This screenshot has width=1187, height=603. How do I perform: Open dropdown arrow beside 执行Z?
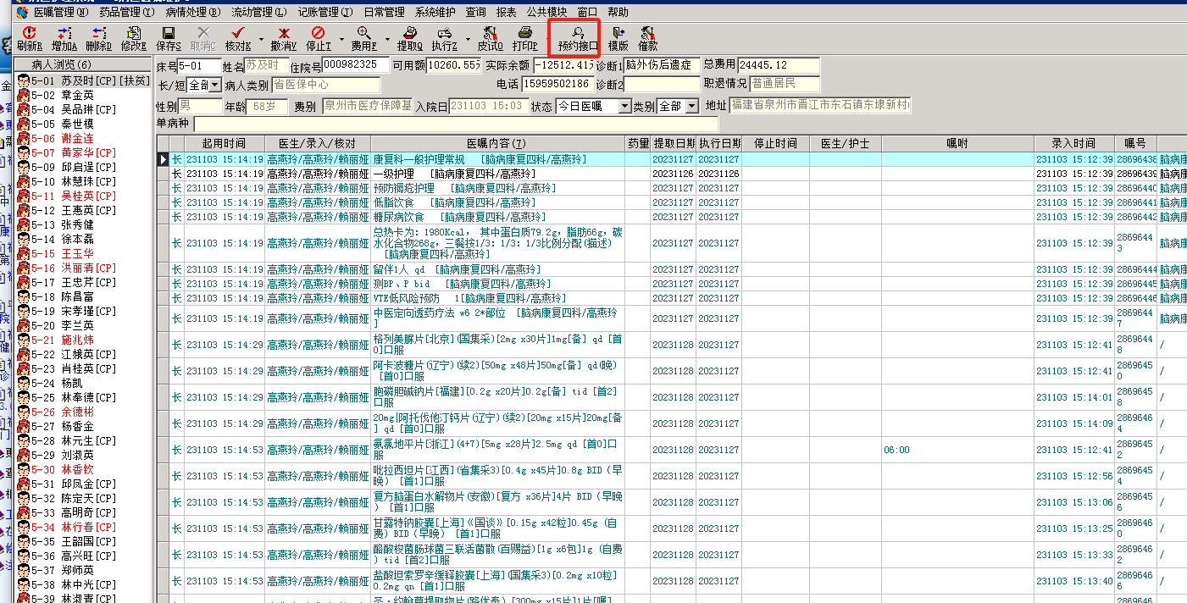pos(466,38)
